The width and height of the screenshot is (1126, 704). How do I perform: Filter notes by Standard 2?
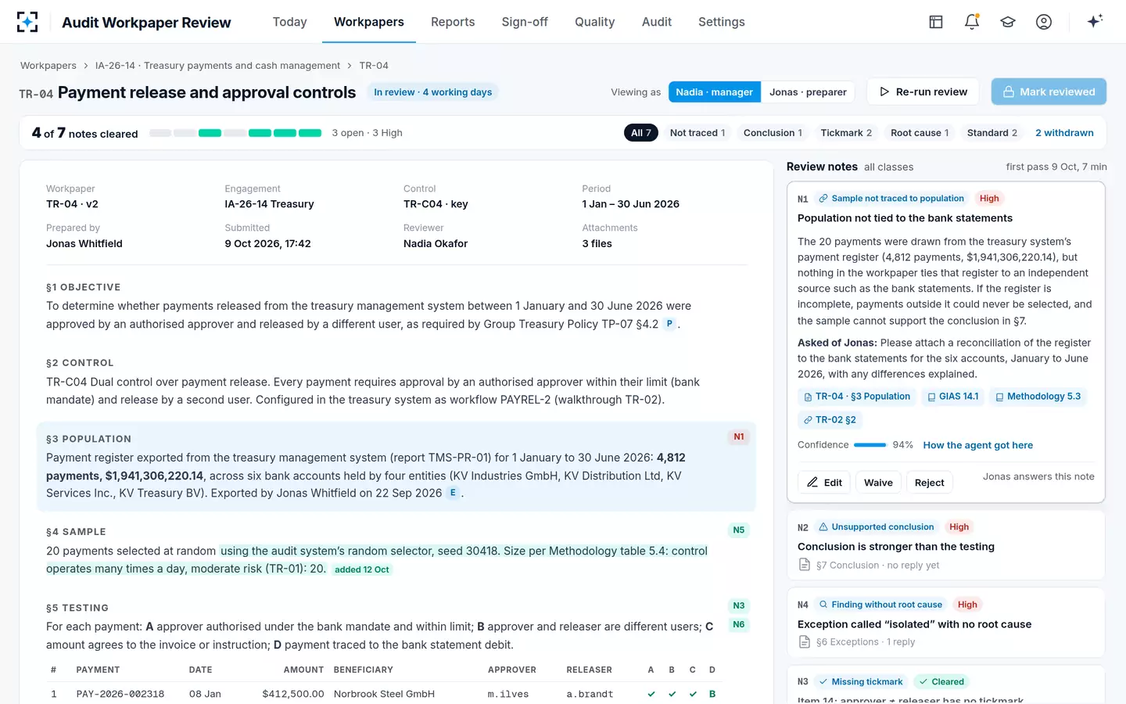tap(992, 133)
